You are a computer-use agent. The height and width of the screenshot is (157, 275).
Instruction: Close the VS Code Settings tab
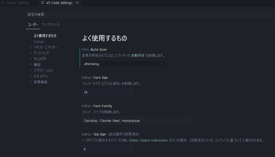click(x=77, y=3)
